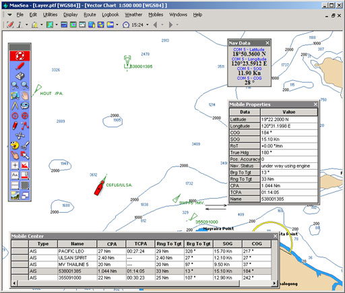Viewport: 345px width, 293px height.
Task: Open the Aa text style picker
Action: click(15, 175)
